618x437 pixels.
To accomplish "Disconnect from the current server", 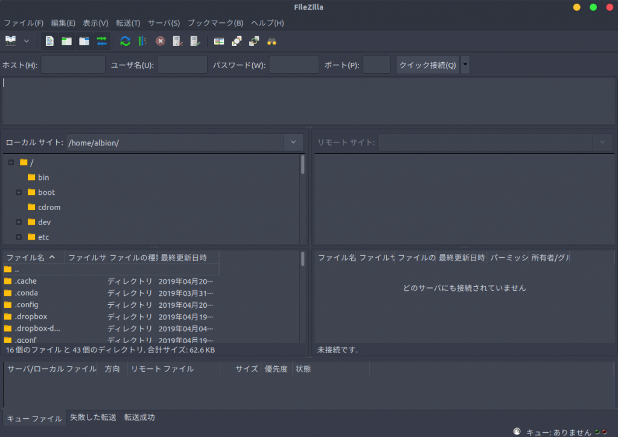I will point(176,41).
